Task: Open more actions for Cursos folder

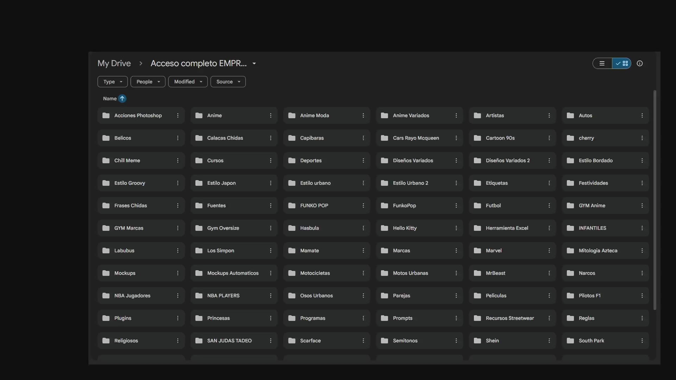Action: (x=271, y=160)
